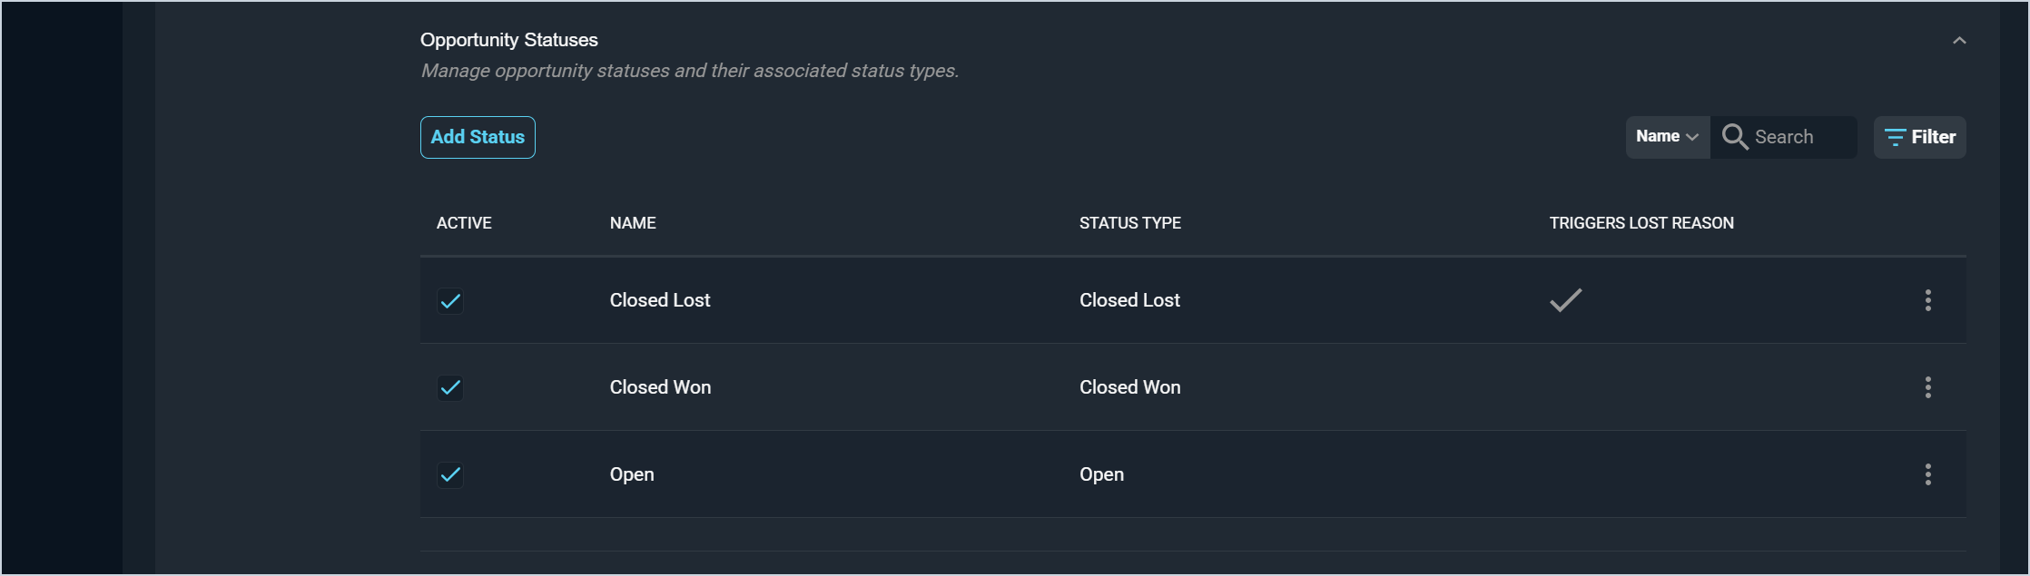The width and height of the screenshot is (2030, 576).
Task: Click the search magnifier icon
Action: pos(1734,137)
